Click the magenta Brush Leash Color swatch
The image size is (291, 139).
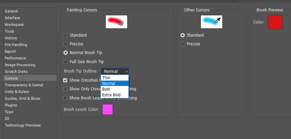108,109
